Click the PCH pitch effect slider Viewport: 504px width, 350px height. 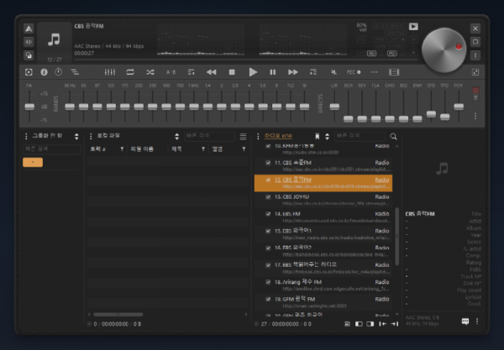[x=459, y=107]
